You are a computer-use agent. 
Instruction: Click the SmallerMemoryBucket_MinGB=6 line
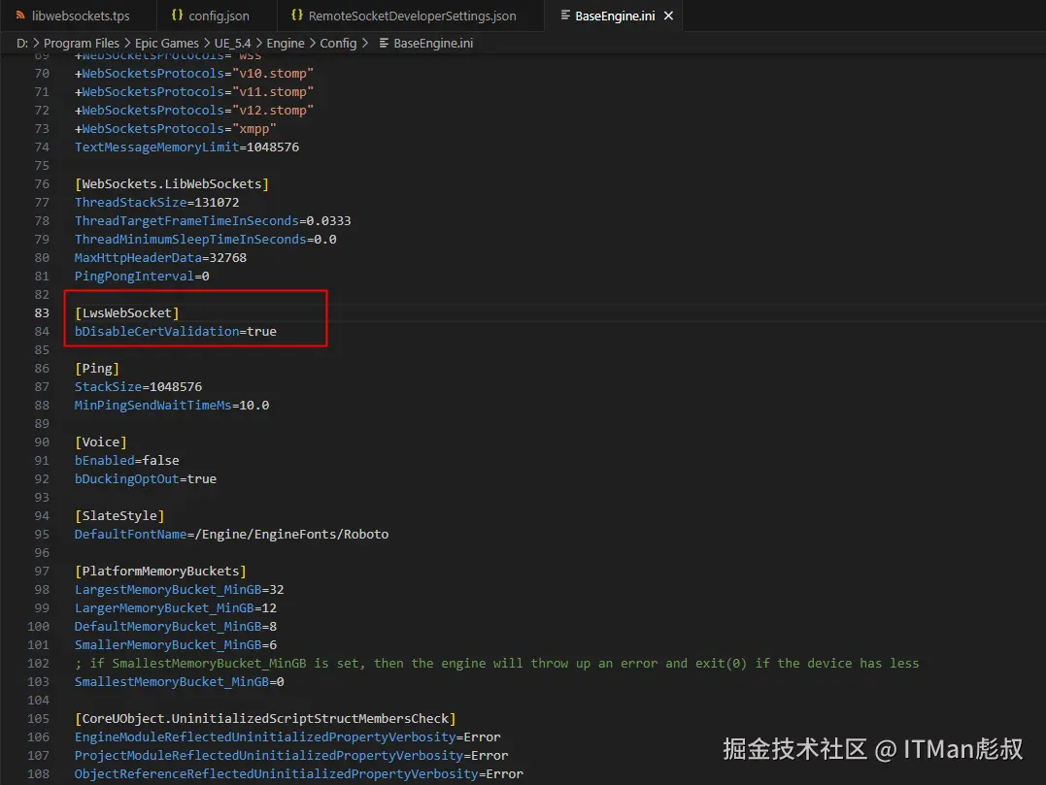point(176,645)
